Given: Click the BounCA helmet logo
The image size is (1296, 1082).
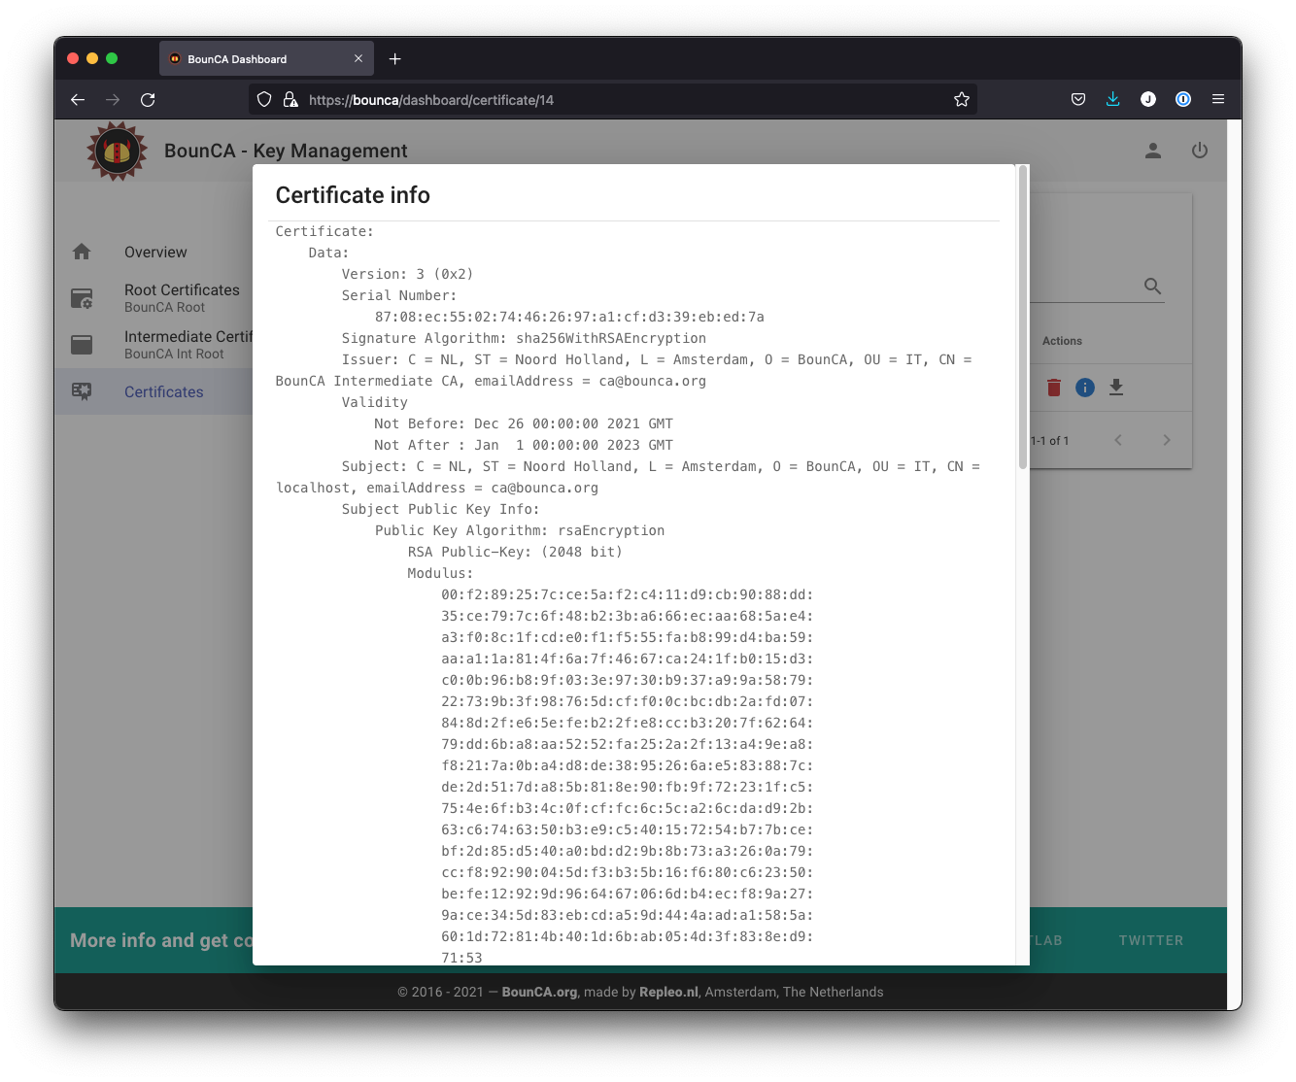Looking at the screenshot, I should click(x=118, y=151).
